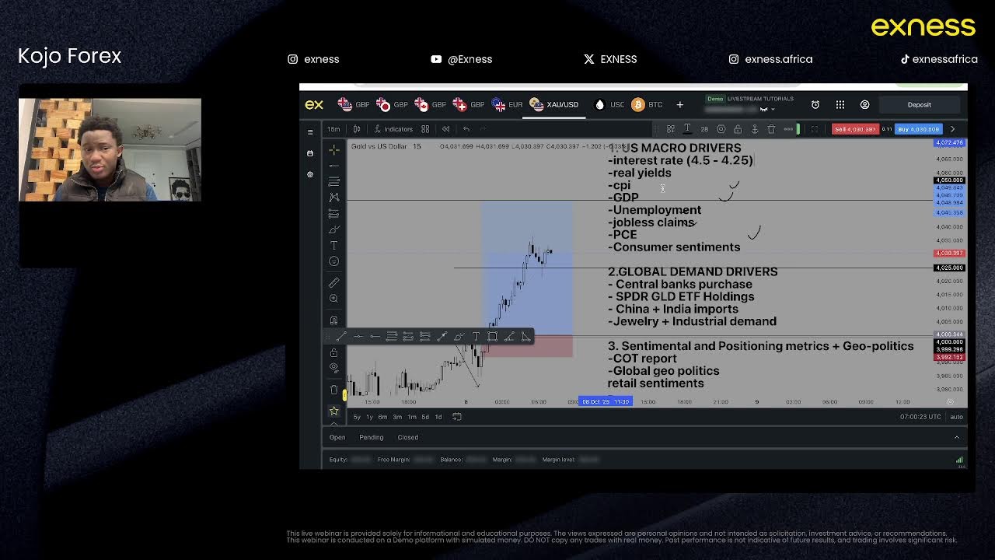The image size is (995, 560).
Task: Open the economic calendar sidebar icon
Action: coord(310,153)
